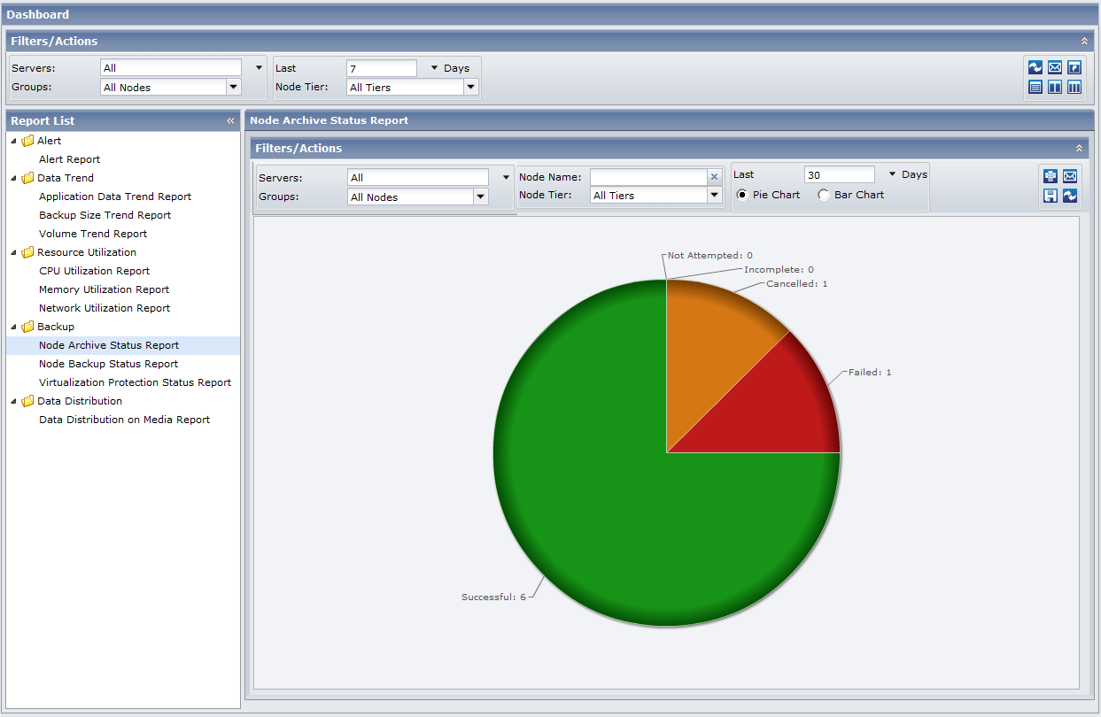Click the Data Trend folder icon
The height and width of the screenshot is (717, 1101).
click(28, 178)
